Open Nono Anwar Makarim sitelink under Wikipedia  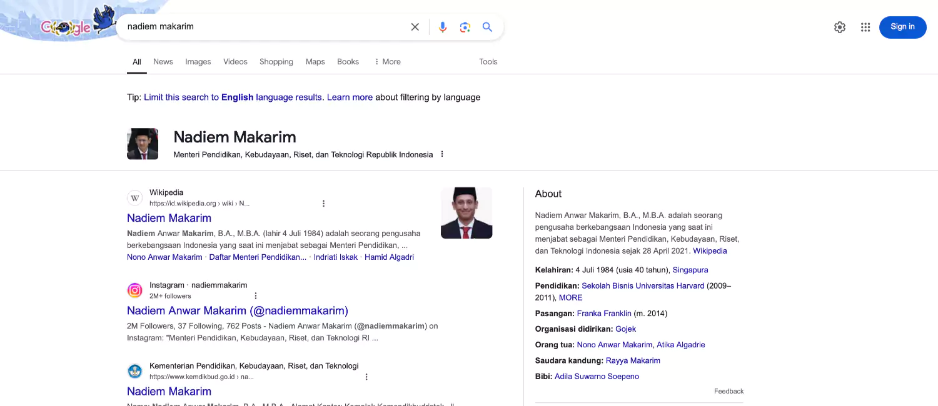tap(164, 257)
